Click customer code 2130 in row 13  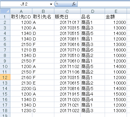21,83
